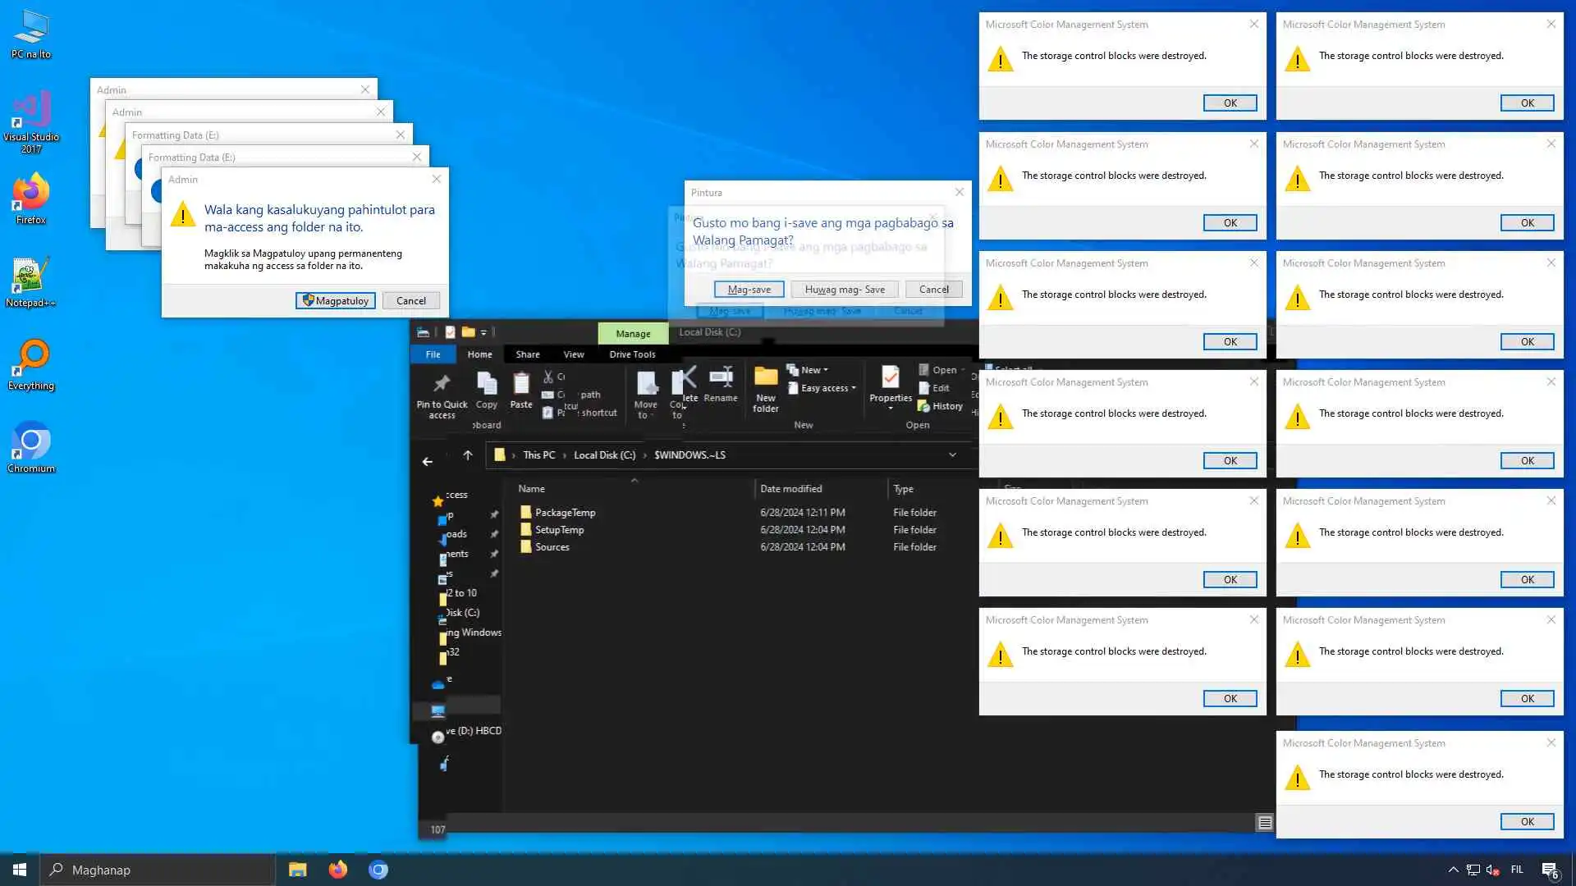Click Magpatuloy in the Admin dialog

click(x=336, y=301)
